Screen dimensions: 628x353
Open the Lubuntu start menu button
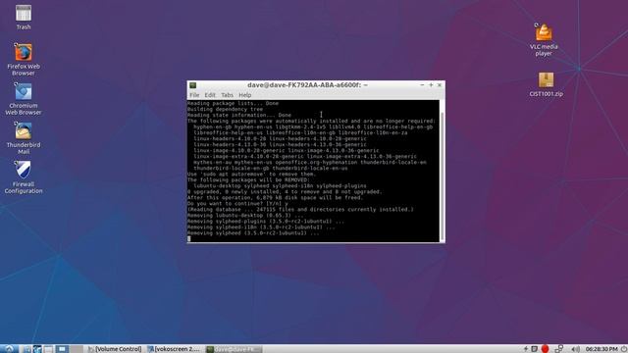point(9,349)
